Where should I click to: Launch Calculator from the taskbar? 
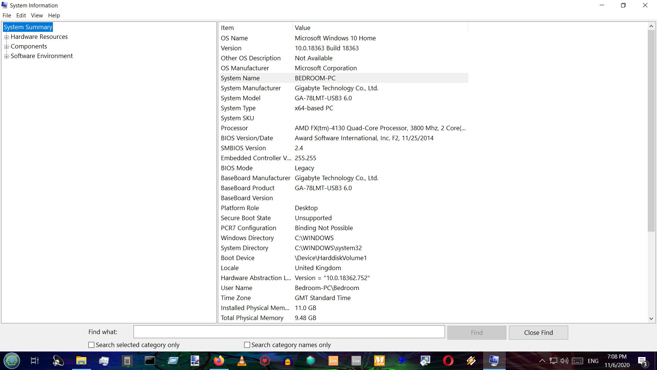127,360
